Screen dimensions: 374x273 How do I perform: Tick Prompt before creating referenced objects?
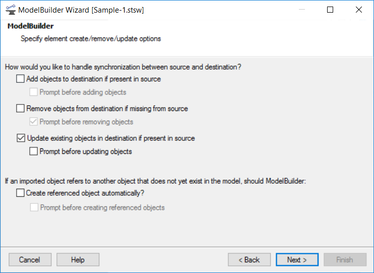pos(34,207)
